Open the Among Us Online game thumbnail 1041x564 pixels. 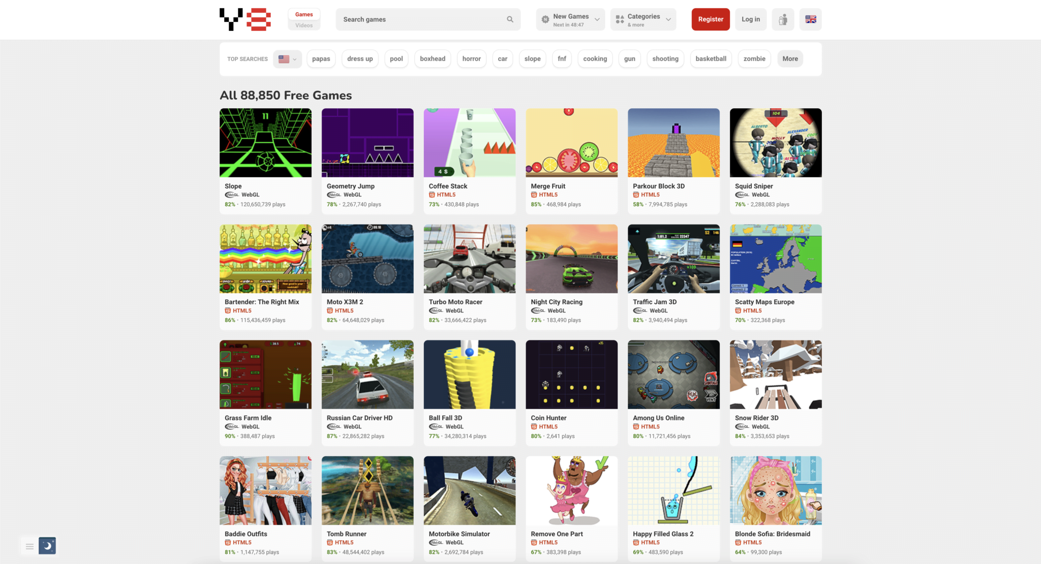pyautogui.click(x=673, y=374)
